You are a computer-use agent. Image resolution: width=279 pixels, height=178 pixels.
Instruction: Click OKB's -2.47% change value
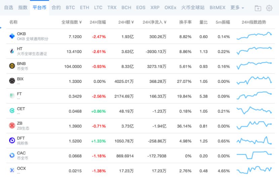99,37
